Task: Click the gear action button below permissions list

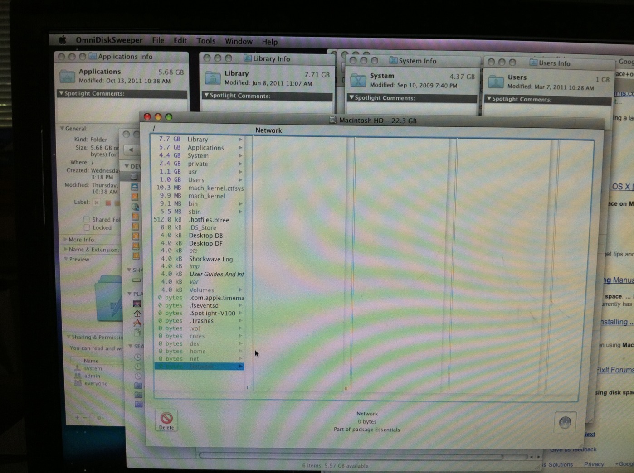Action: [99, 418]
